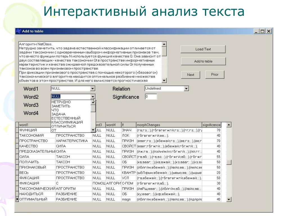The image size is (288, 216).
Task: Click the significance column header
Action: (x=211, y=125)
